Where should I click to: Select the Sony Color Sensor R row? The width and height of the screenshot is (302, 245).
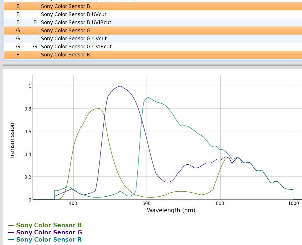153,55
